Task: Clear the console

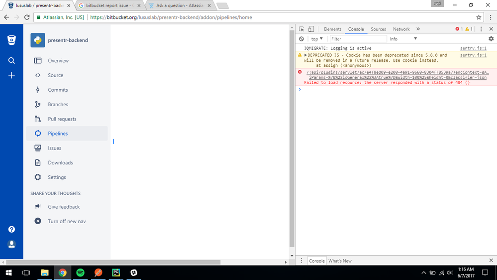Action: coord(301,39)
